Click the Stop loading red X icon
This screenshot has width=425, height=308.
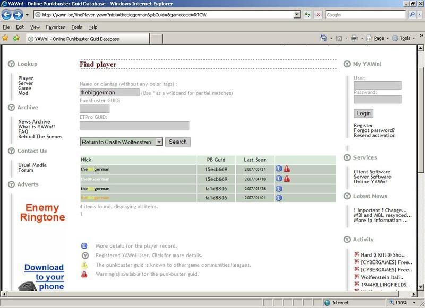pos(318,15)
